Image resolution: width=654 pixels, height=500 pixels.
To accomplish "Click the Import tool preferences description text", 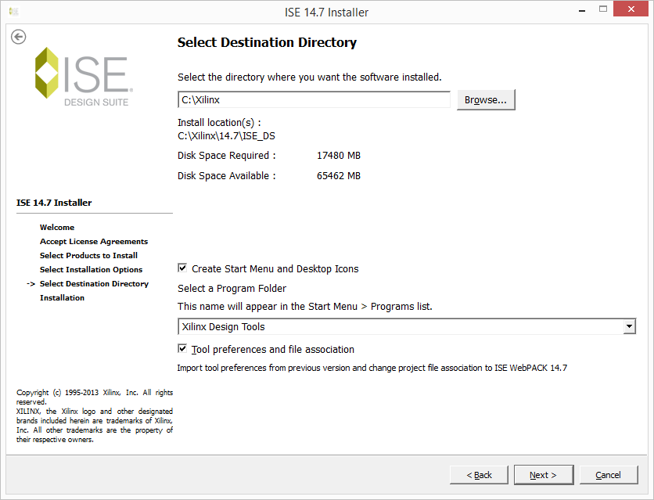I will pos(372,368).
